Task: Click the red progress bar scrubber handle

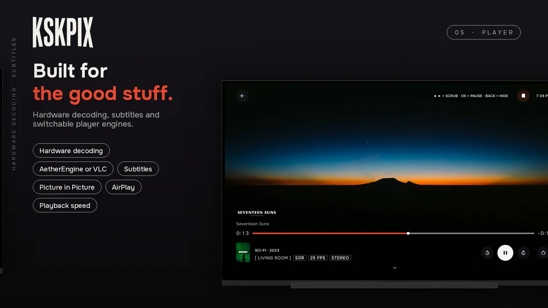Action: click(x=408, y=234)
